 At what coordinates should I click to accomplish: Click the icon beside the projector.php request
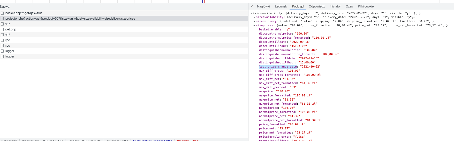[x=2, y=19]
